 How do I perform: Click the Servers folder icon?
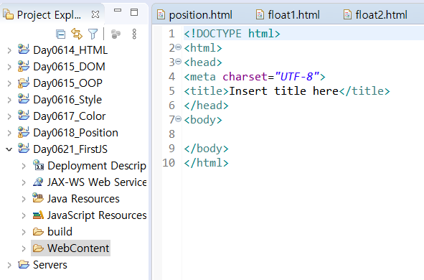[x=24, y=264]
